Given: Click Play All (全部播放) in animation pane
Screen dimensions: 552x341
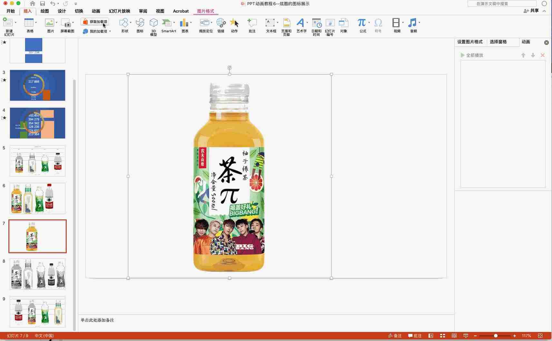Looking at the screenshot, I should pos(472,55).
